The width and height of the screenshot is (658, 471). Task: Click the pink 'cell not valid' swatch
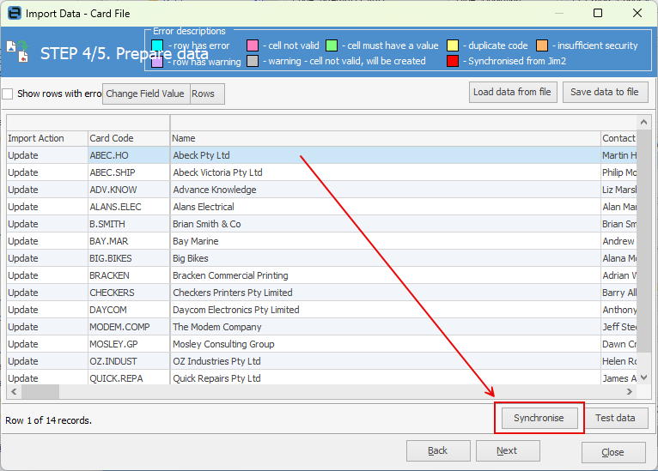point(253,45)
